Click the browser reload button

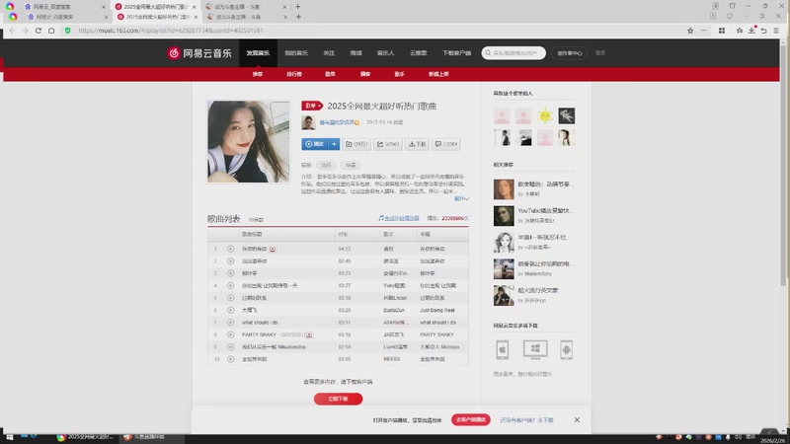pos(39,31)
